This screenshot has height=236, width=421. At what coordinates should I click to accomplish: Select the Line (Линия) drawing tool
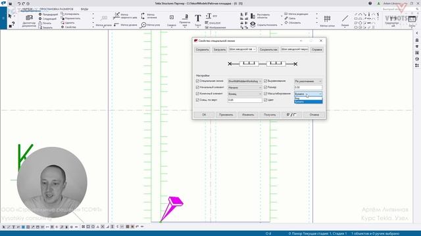pos(345,18)
